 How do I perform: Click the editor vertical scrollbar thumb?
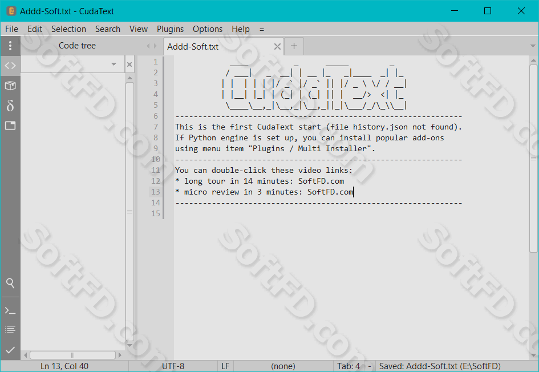pyautogui.click(x=533, y=159)
